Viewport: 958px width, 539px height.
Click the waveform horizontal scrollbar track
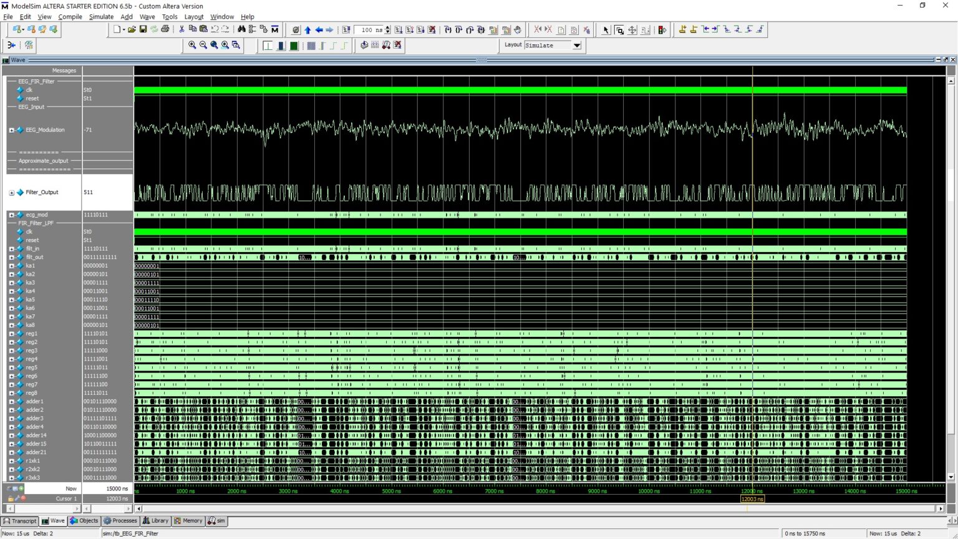[536, 508]
